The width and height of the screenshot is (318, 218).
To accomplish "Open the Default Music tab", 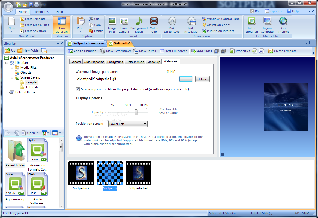I will [x=135, y=62].
